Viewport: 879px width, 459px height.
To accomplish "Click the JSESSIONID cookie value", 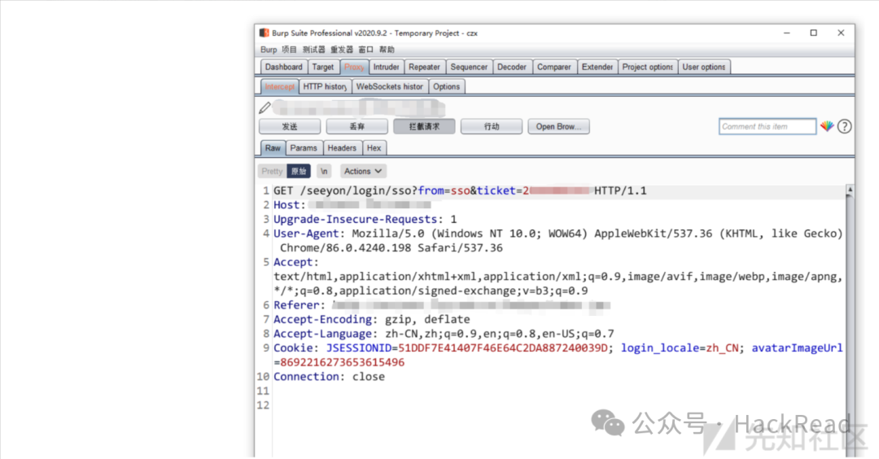I will 503,348.
